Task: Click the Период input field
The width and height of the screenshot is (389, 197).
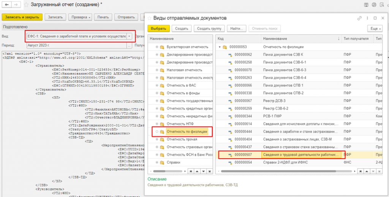Action: point(77,45)
